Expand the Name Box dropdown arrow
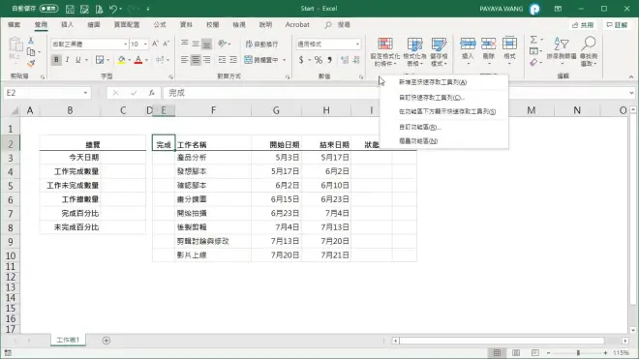639x359 pixels. [85, 93]
